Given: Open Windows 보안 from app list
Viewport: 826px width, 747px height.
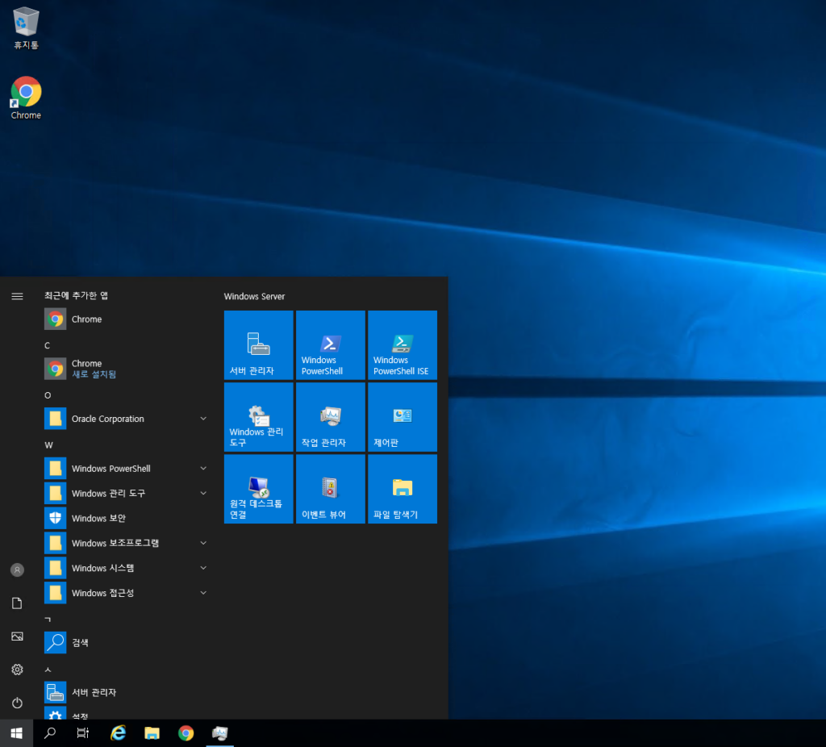Looking at the screenshot, I should tap(127, 519).
